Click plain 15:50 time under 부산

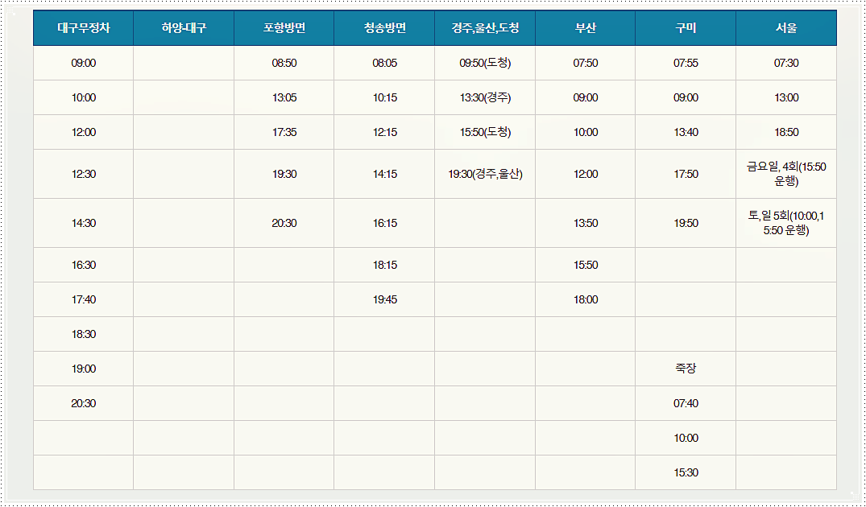tap(586, 265)
